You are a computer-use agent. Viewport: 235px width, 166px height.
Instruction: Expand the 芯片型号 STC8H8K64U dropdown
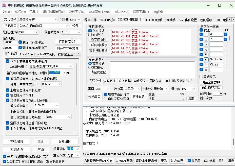(x=56, y=20)
